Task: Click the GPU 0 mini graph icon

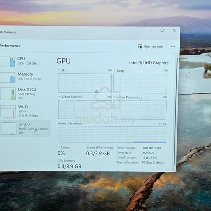Action: (x=8, y=128)
